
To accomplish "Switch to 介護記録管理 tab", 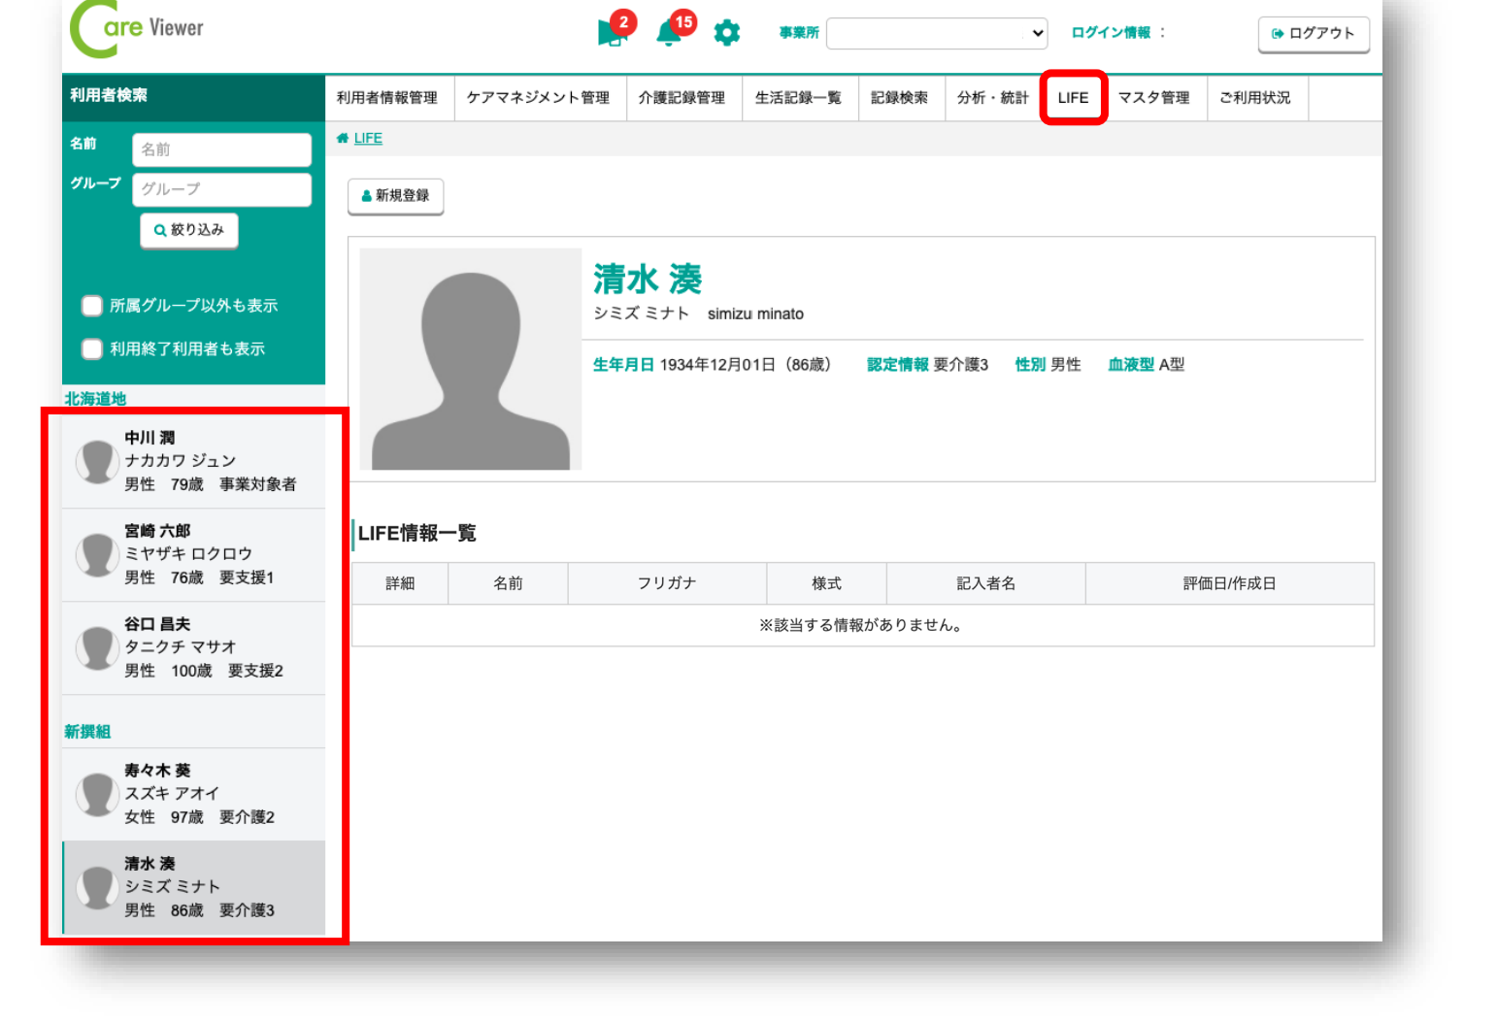I will click(682, 98).
